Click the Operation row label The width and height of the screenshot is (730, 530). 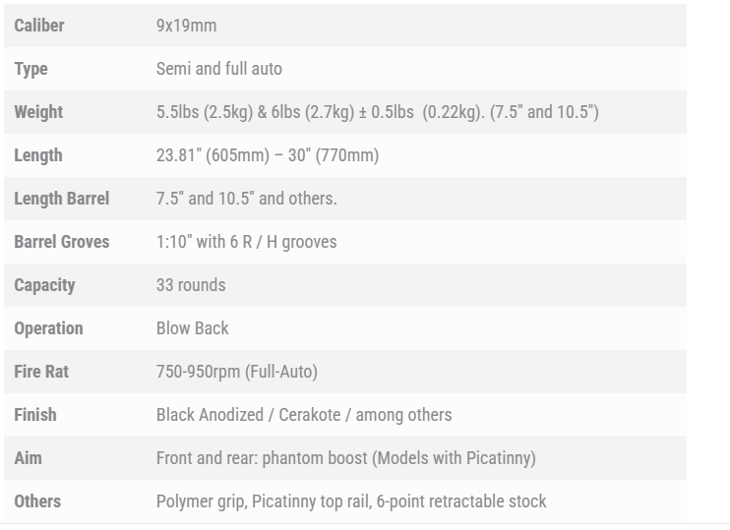click(48, 328)
